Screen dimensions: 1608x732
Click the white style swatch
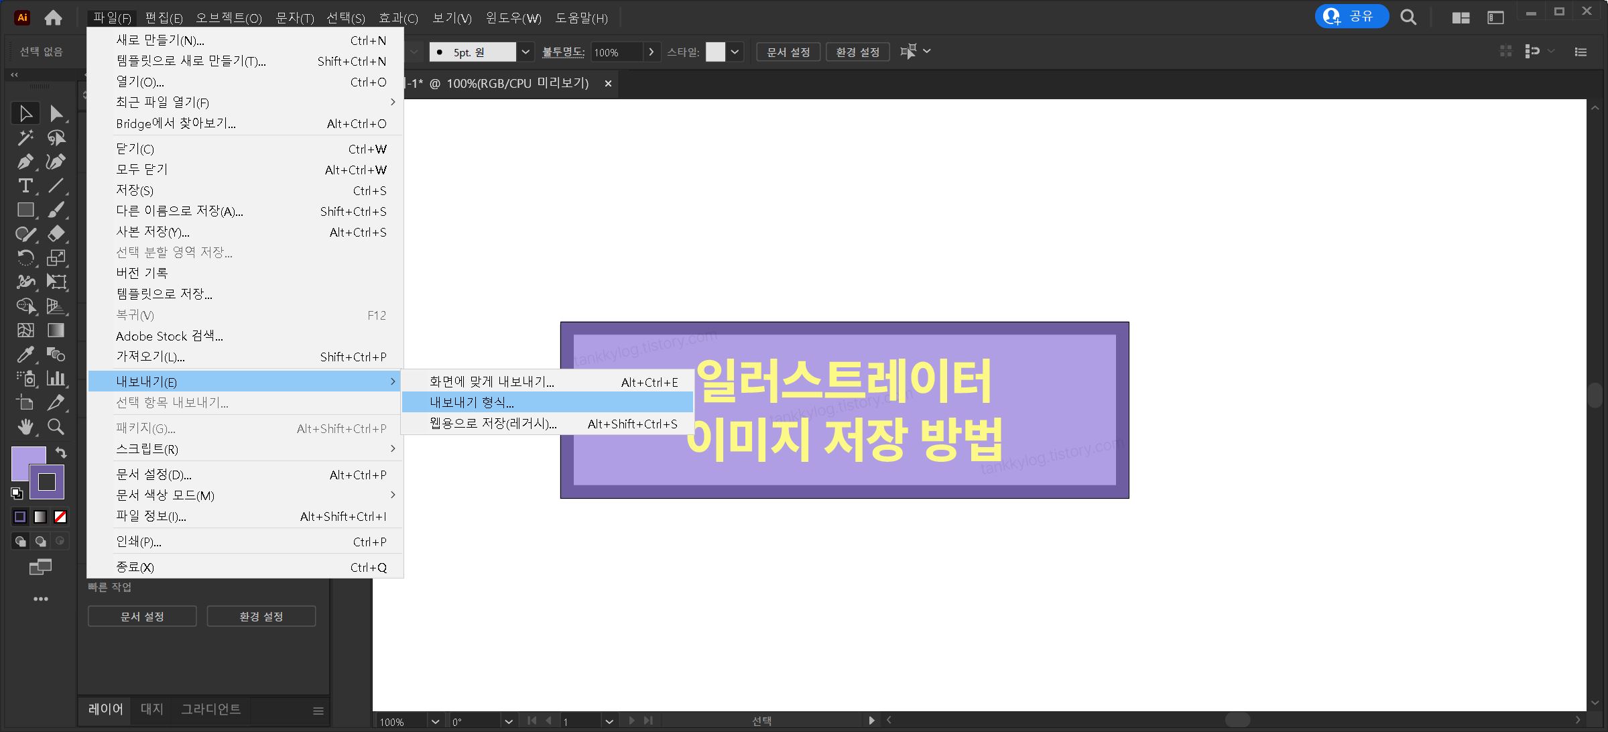pyautogui.click(x=715, y=52)
